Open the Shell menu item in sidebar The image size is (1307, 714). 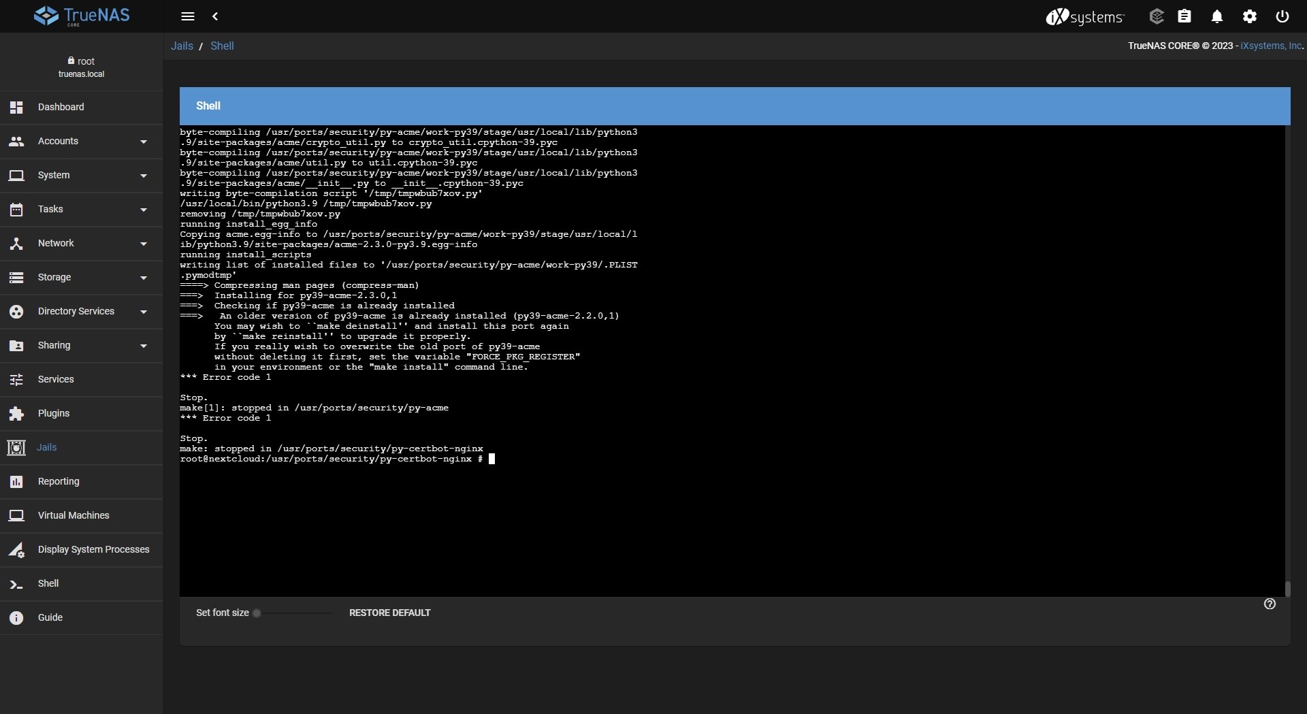click(81, 584)
